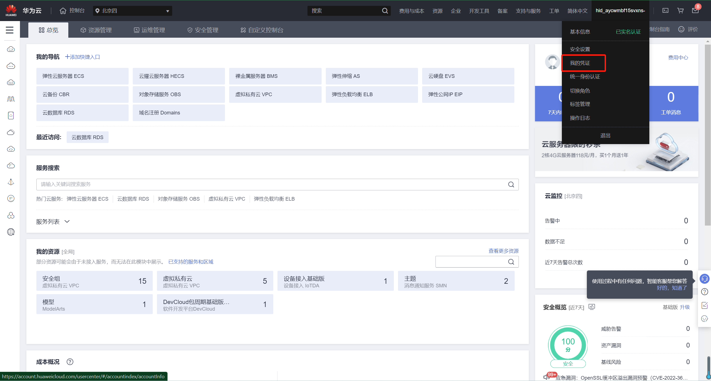The image size is (711, 381).
Task: Open the 北京四 region dropdown
Action: pyautogui.click(x=132, y=11)
